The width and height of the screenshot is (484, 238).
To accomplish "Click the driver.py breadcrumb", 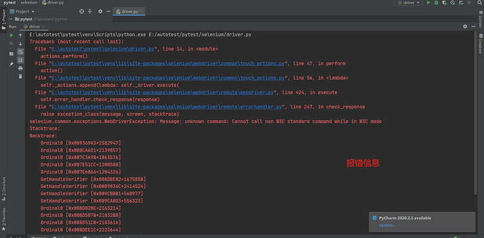I will click(x=53, y=2).
